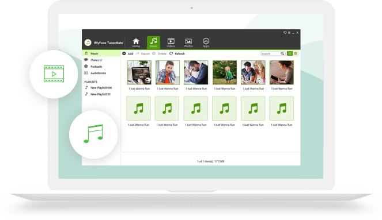Close the TunesMate window

click(x=297, y=33)
